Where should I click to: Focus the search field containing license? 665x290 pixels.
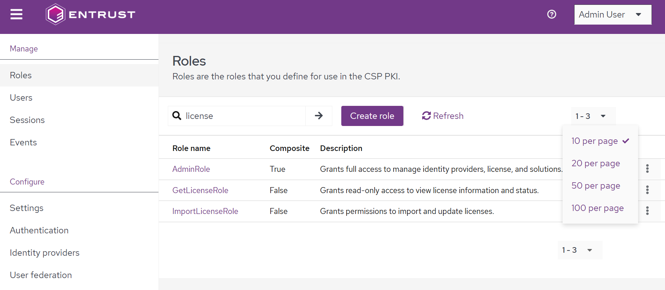click(243, 116)
